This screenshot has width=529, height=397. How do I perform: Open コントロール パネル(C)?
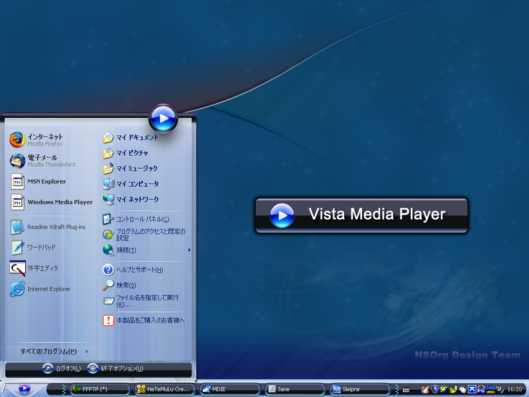pos(136,219)
